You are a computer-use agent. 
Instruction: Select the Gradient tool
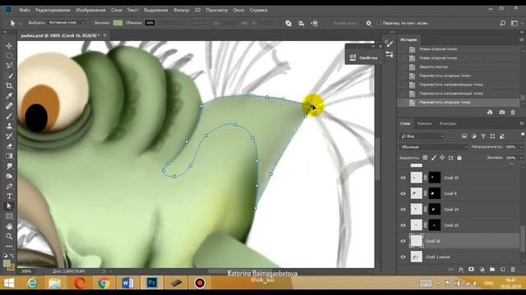(9, 157)
